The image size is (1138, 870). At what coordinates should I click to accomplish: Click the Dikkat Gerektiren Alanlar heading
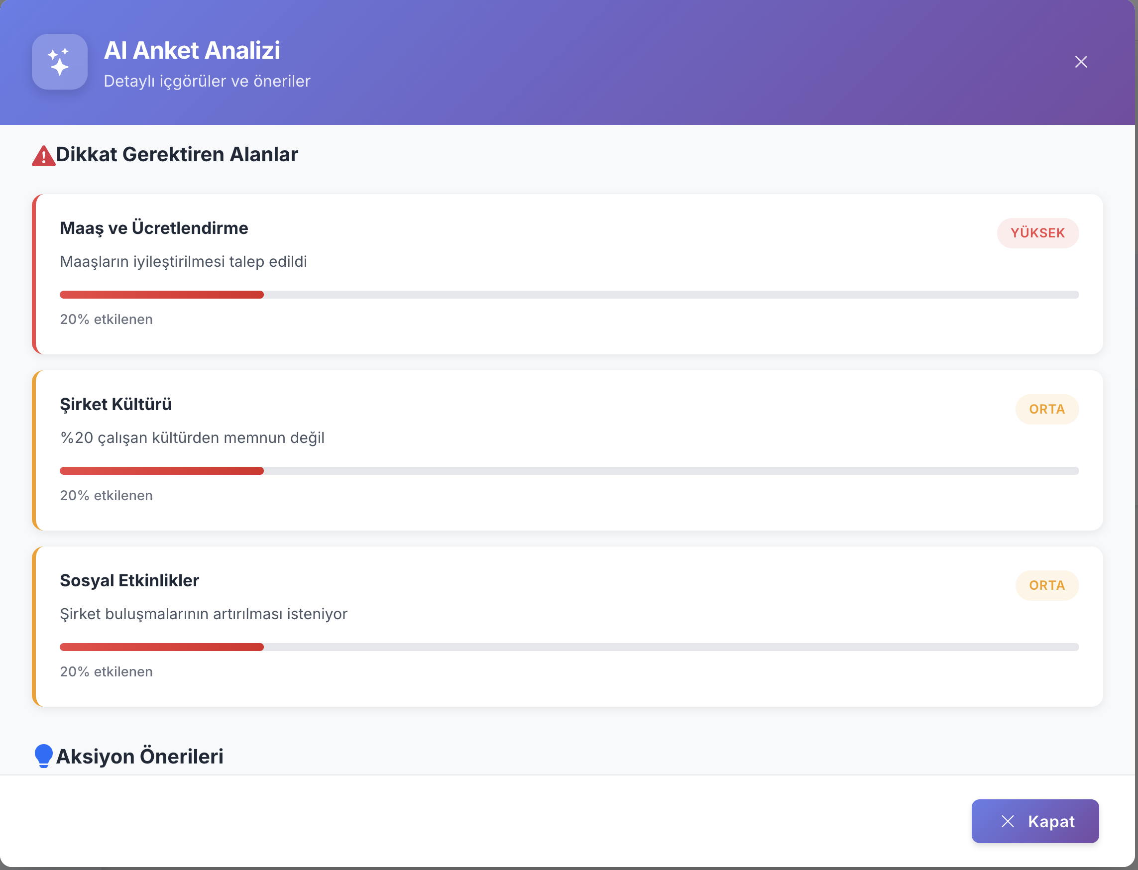tap(177, 154)
